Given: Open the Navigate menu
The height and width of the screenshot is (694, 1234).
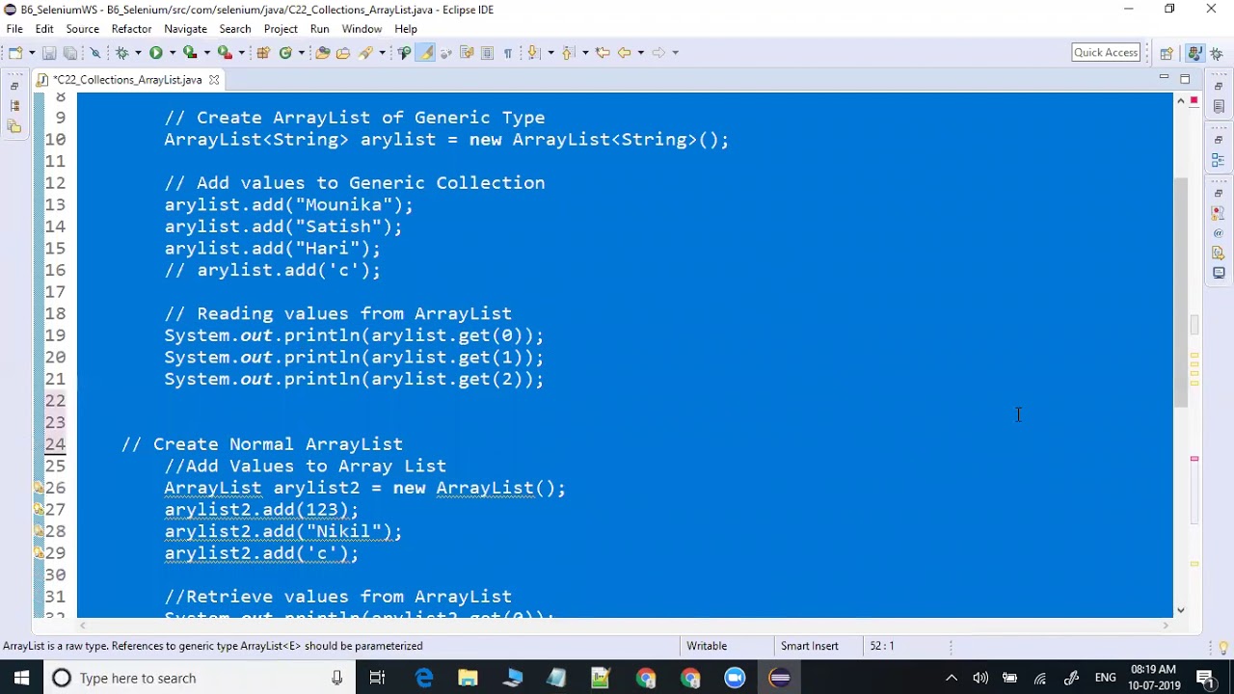Looking at the screenshot, I should point(185,29).
